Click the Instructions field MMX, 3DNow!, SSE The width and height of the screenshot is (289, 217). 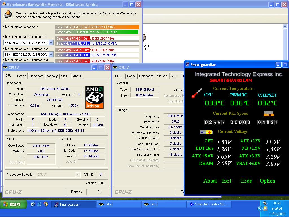click(x=66, y=131)
